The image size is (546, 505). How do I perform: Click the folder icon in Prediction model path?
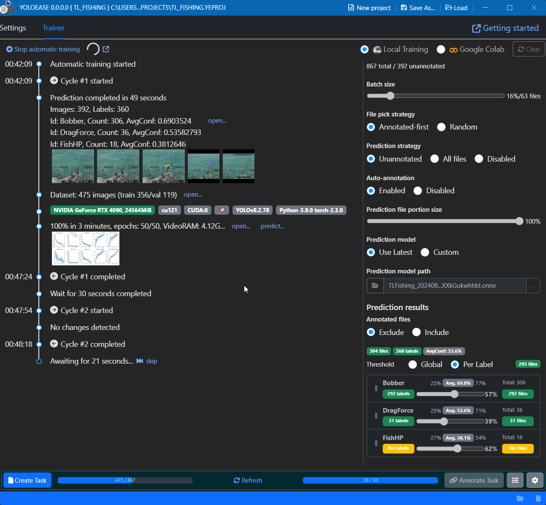(x=375, y=286)
